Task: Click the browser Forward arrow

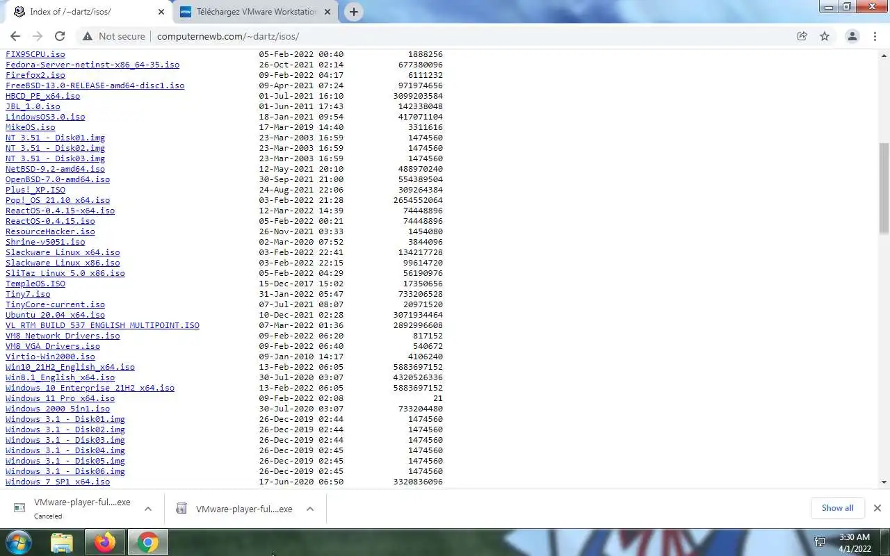Action: 38,36
